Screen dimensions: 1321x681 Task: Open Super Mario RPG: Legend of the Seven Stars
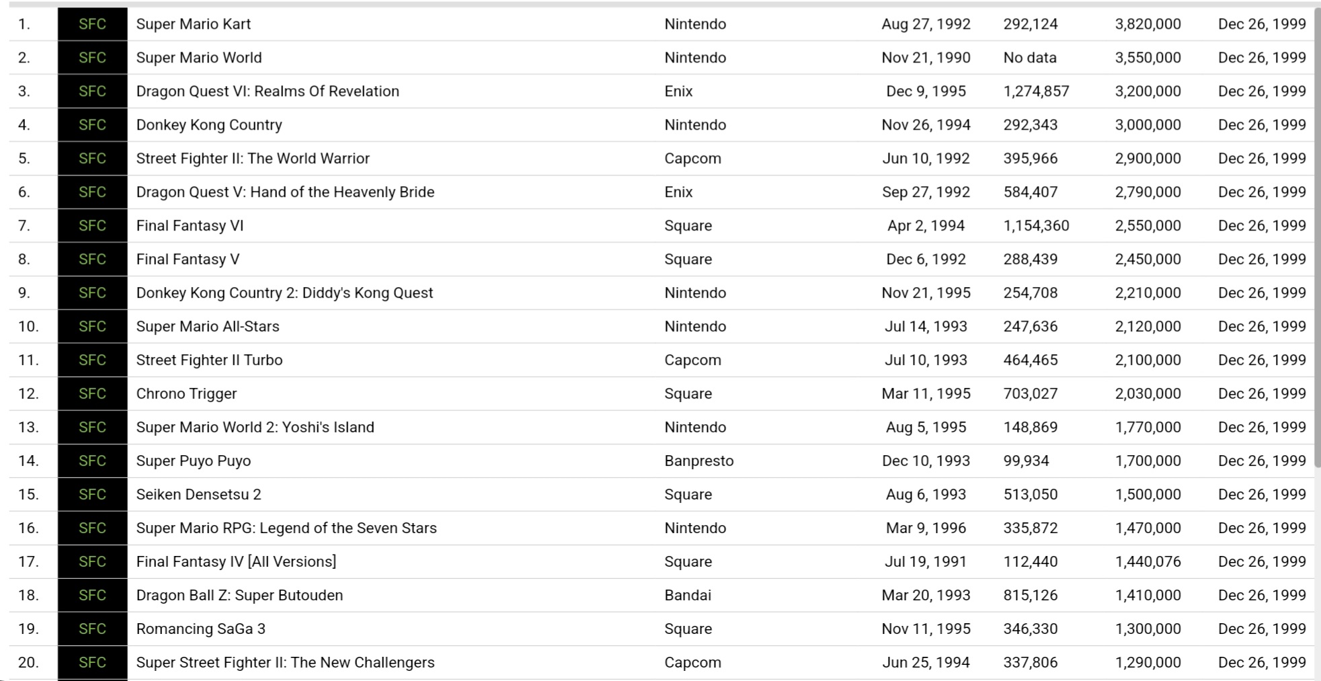click(286, 528)
